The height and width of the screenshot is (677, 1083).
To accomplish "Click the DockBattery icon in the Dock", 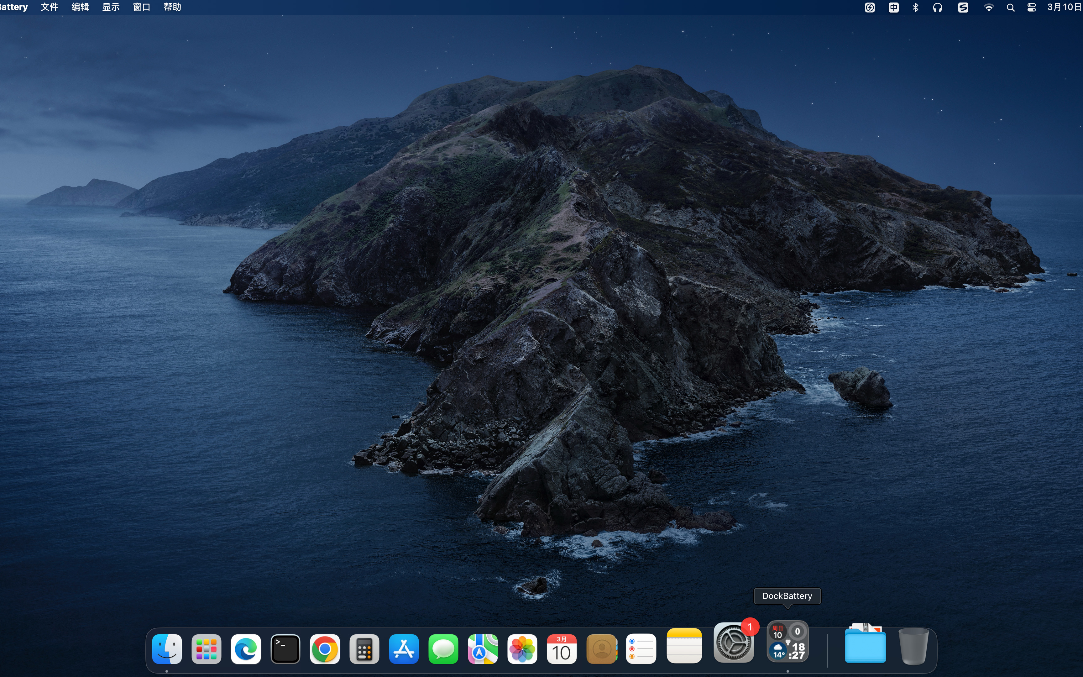I will [787, 642].
